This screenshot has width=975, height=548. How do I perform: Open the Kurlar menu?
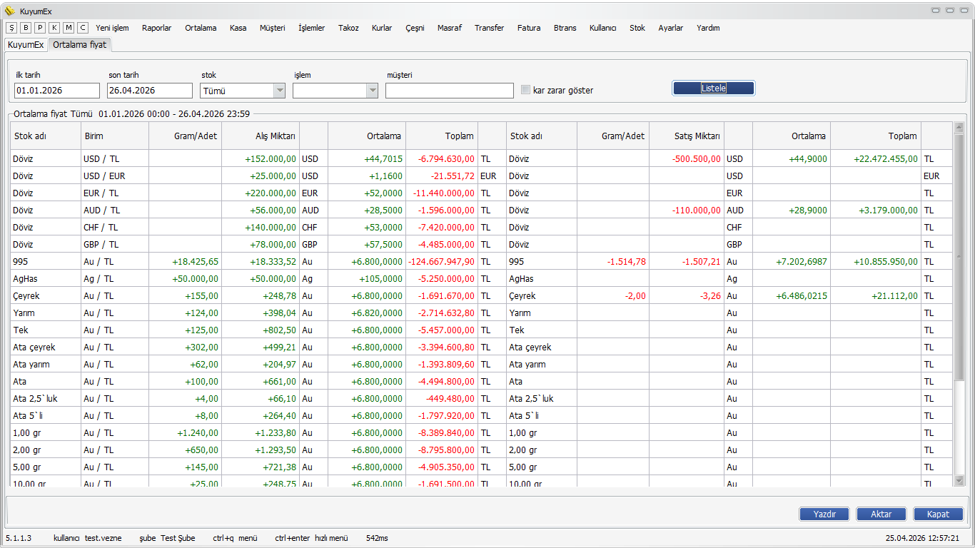tap(381, 28)
